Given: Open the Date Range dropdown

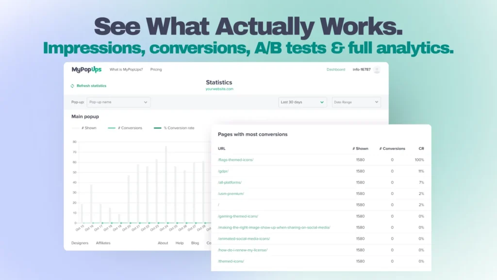Looking at the screenshot, I should point(356,102).
